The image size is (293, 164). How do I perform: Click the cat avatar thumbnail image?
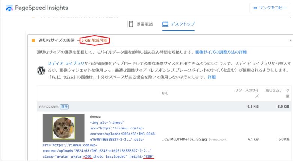63,128
